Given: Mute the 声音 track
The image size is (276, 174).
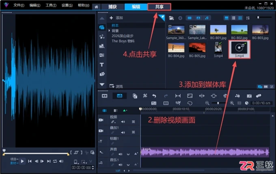Looking at the screenshot, I should click(x=121, y=154).
